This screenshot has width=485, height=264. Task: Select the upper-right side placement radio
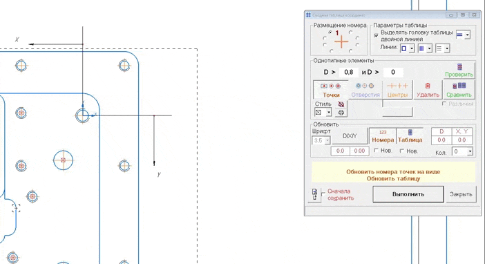pos(357,39)
